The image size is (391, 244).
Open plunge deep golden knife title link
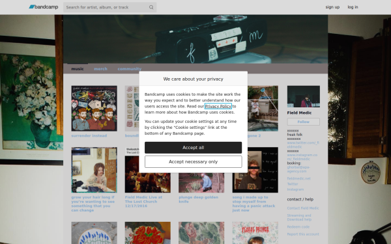(198, 199)
